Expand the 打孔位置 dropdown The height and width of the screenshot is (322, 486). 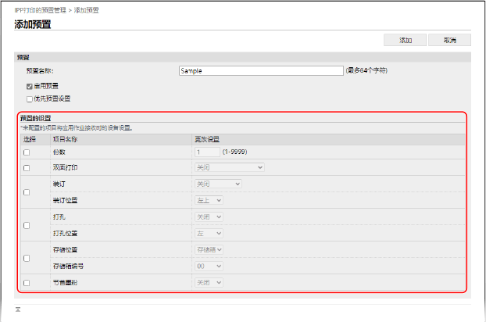[209, 233]
